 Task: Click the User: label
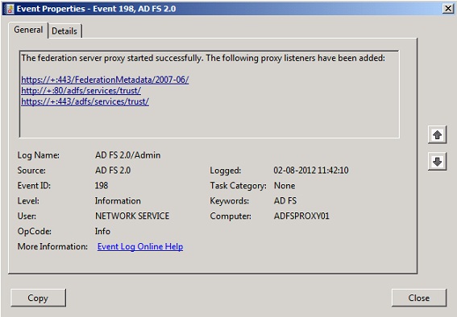tap(27, 216)
